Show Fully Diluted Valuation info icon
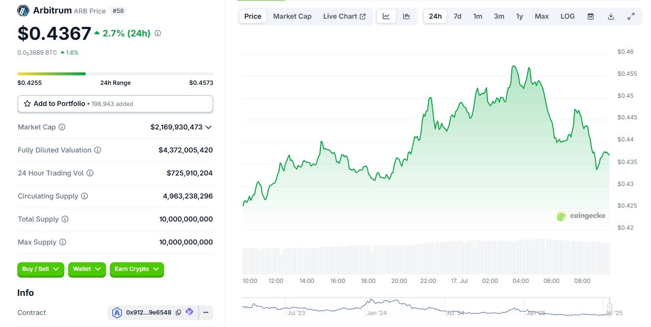 (x=97, y=150)
